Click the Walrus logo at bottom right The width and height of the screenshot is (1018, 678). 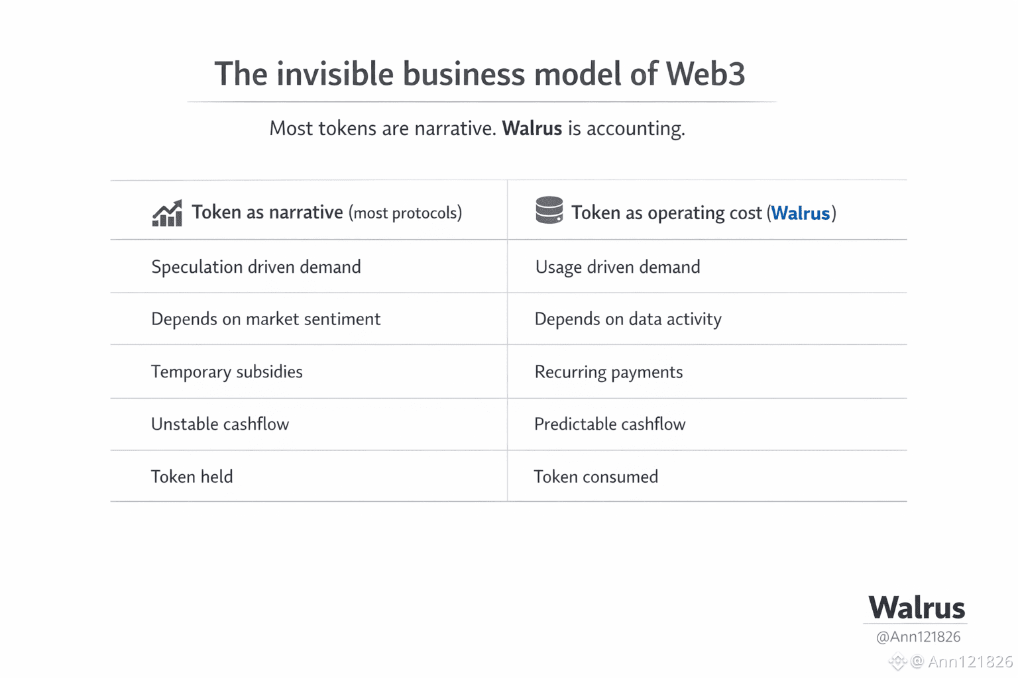[917, 607]
